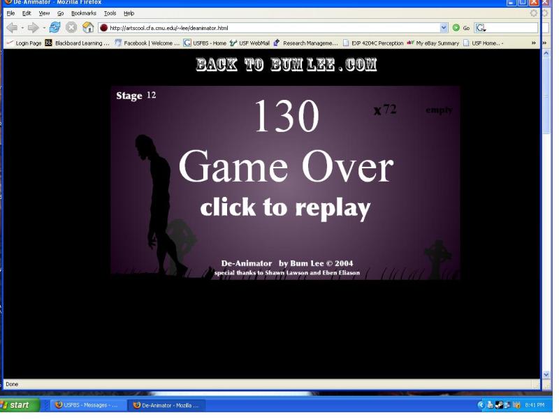Click the tray icon with the yellow warning badge
The width and height of the screenshot is (559, 419).
(x=517, y=405)
